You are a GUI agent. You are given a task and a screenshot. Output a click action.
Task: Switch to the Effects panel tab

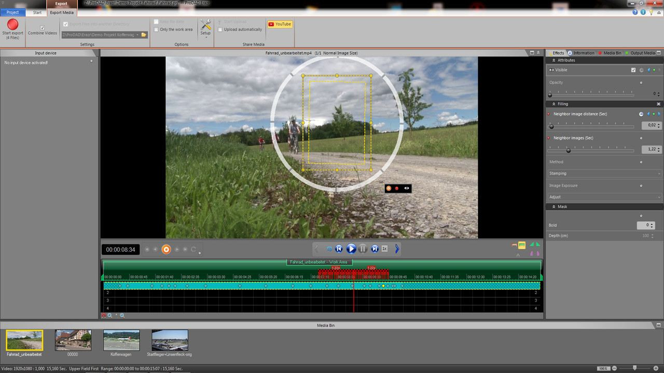(x=558, y=53)
